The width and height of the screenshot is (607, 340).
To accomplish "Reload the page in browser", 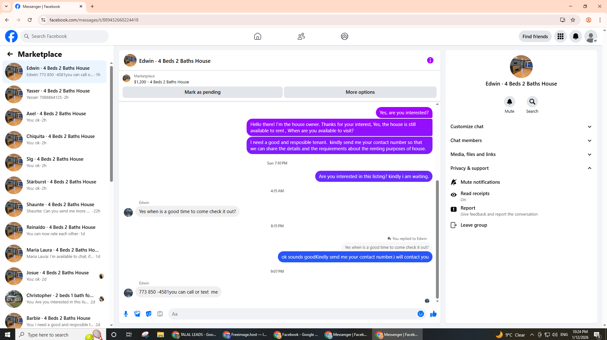I will tap(30, 20).
